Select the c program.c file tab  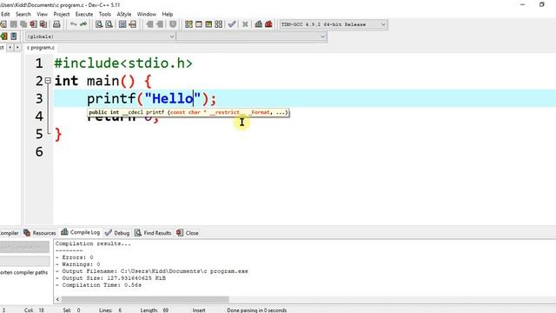(x=41, y=48)
